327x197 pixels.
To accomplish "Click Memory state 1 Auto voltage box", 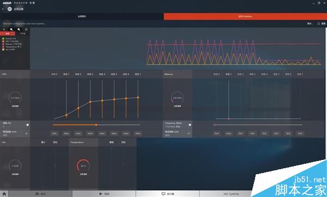I will coord(228,133).
